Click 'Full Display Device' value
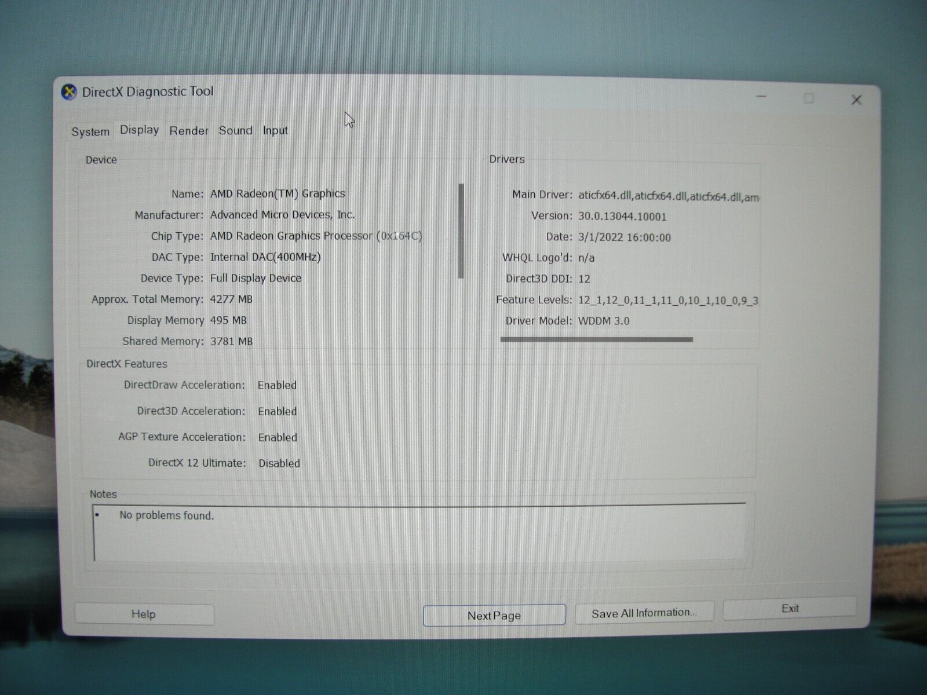 coord(256,278)
